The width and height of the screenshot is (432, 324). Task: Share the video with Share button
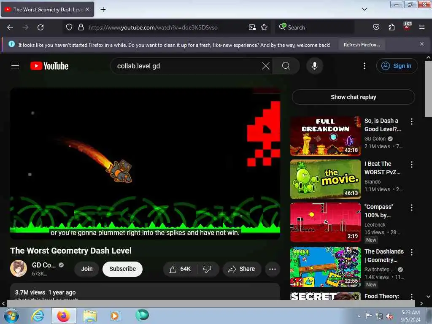click(x=242, y=269)
